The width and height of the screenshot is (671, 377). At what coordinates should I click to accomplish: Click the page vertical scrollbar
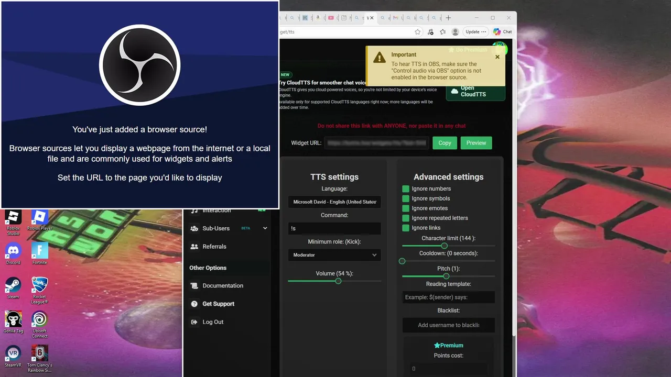click(513, 188)
